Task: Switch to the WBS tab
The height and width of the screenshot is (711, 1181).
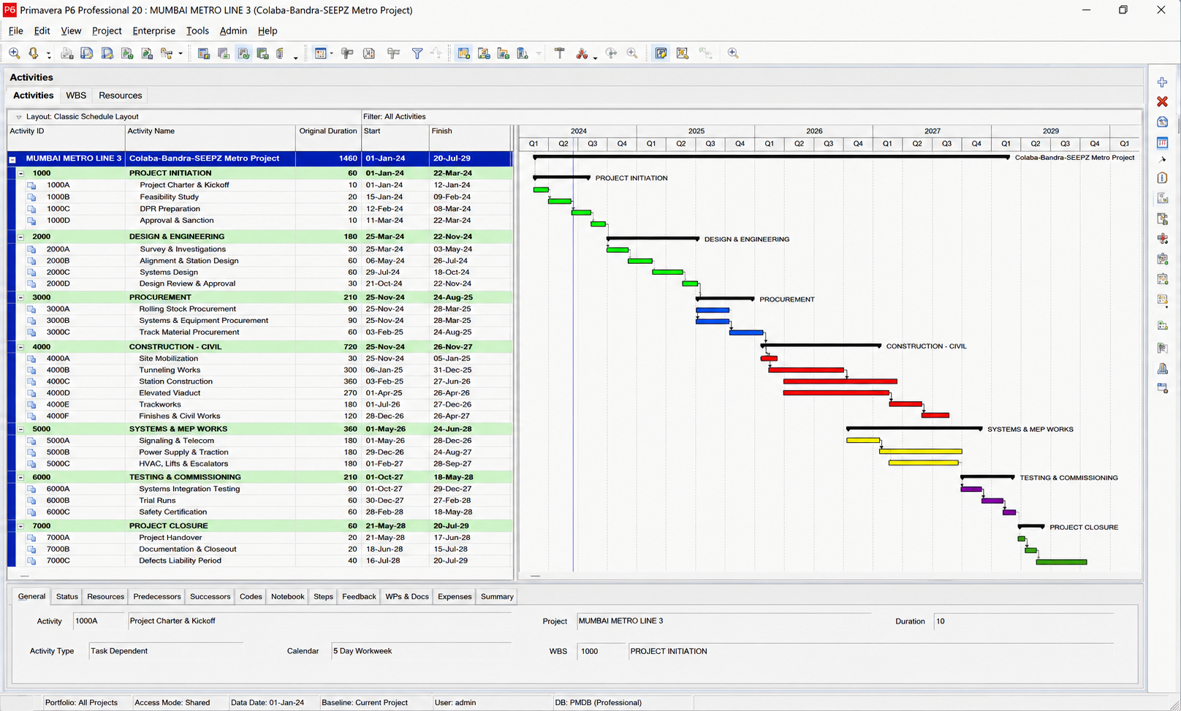Action: click(76, 96)
